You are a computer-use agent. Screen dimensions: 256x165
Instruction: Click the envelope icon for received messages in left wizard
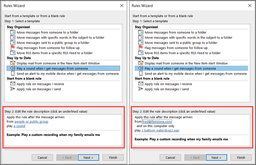(x=13, y=84)
